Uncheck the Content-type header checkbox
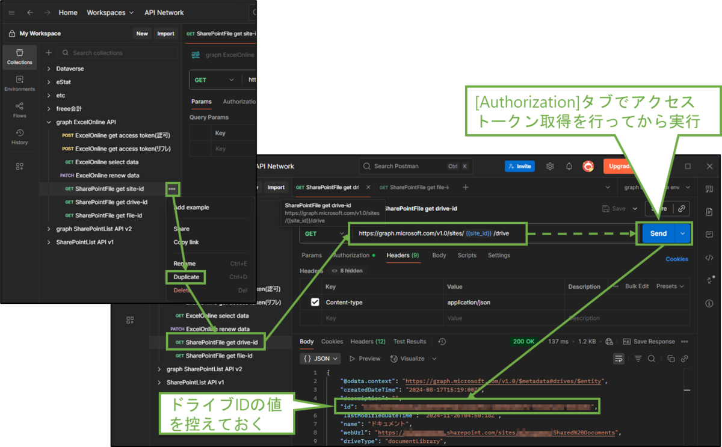This screenshot has width=722, height=447. click(315, 302)
